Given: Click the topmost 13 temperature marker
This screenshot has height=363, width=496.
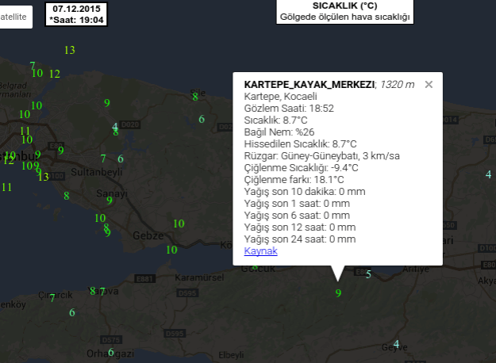Looking at the screenshot, I should pyautogui.click(x=70, y=51).
